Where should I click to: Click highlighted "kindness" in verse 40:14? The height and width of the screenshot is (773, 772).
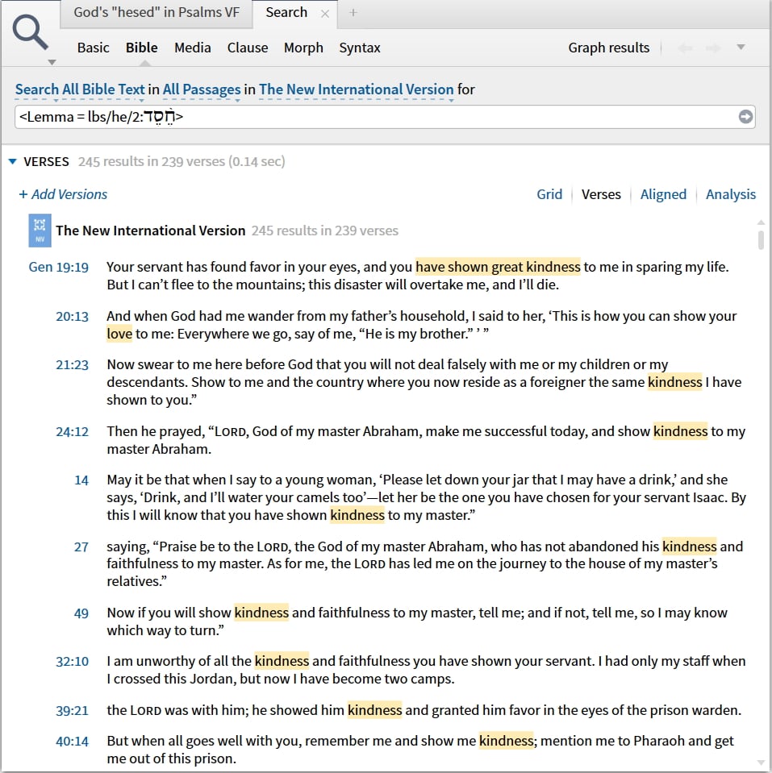coord(506,741)
